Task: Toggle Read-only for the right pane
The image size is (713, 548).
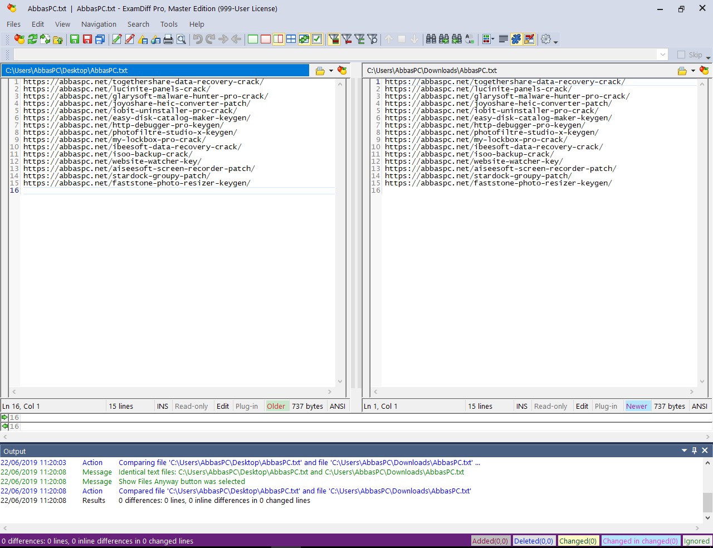Action: tap(551, 406)
